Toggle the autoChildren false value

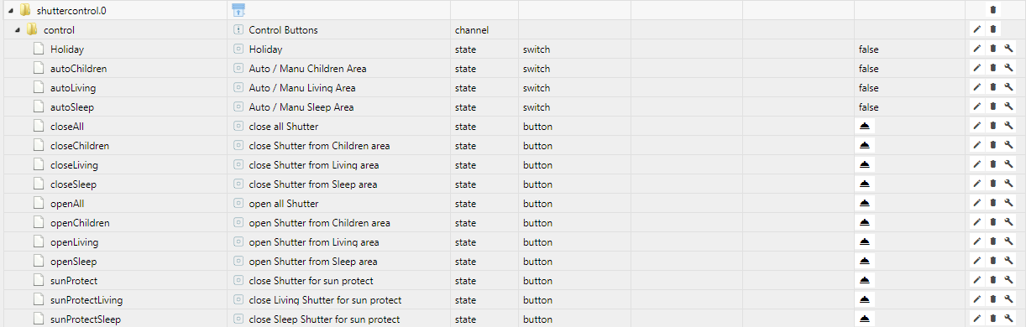(868, 69)
